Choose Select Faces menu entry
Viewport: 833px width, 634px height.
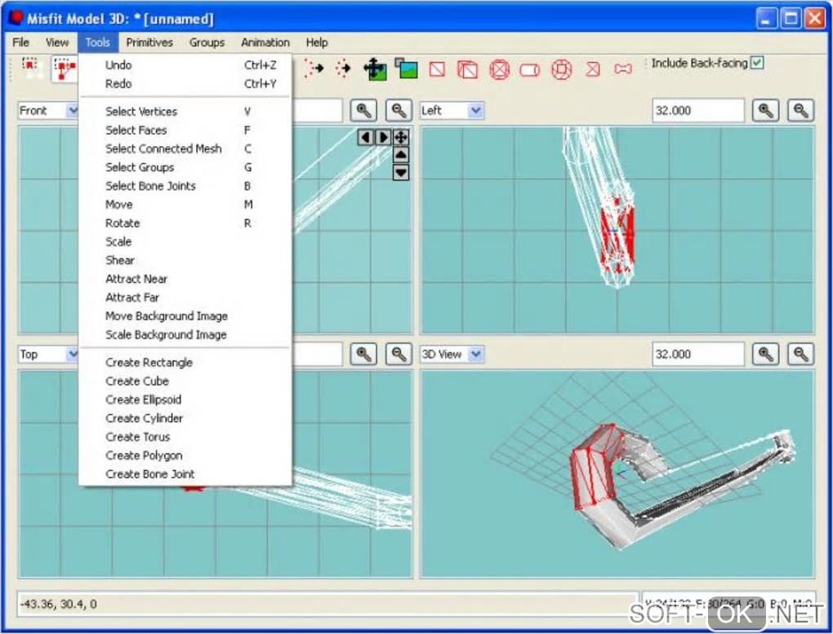click(185, 130)
